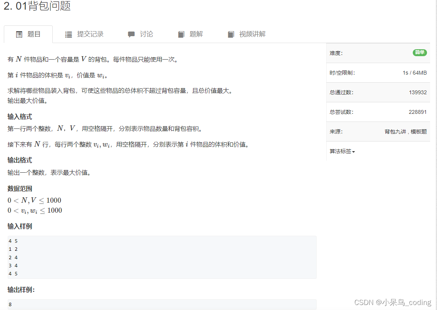Click the book icon next to 视频讲解

230,34
